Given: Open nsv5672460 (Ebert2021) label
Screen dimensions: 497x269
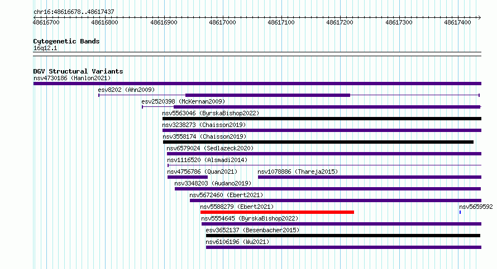Looking at the screenshot, I should pyautogui.click(x=226, y=195).
